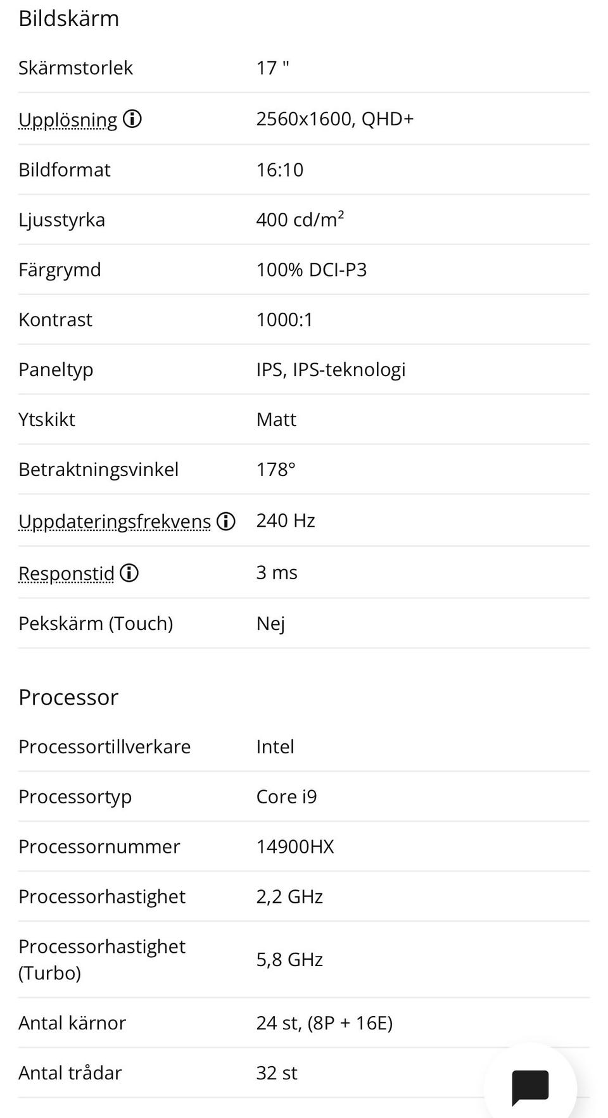Tap the 14900HX processor number
This screenshot has width=608, height=1118.
tap(295, 846)
